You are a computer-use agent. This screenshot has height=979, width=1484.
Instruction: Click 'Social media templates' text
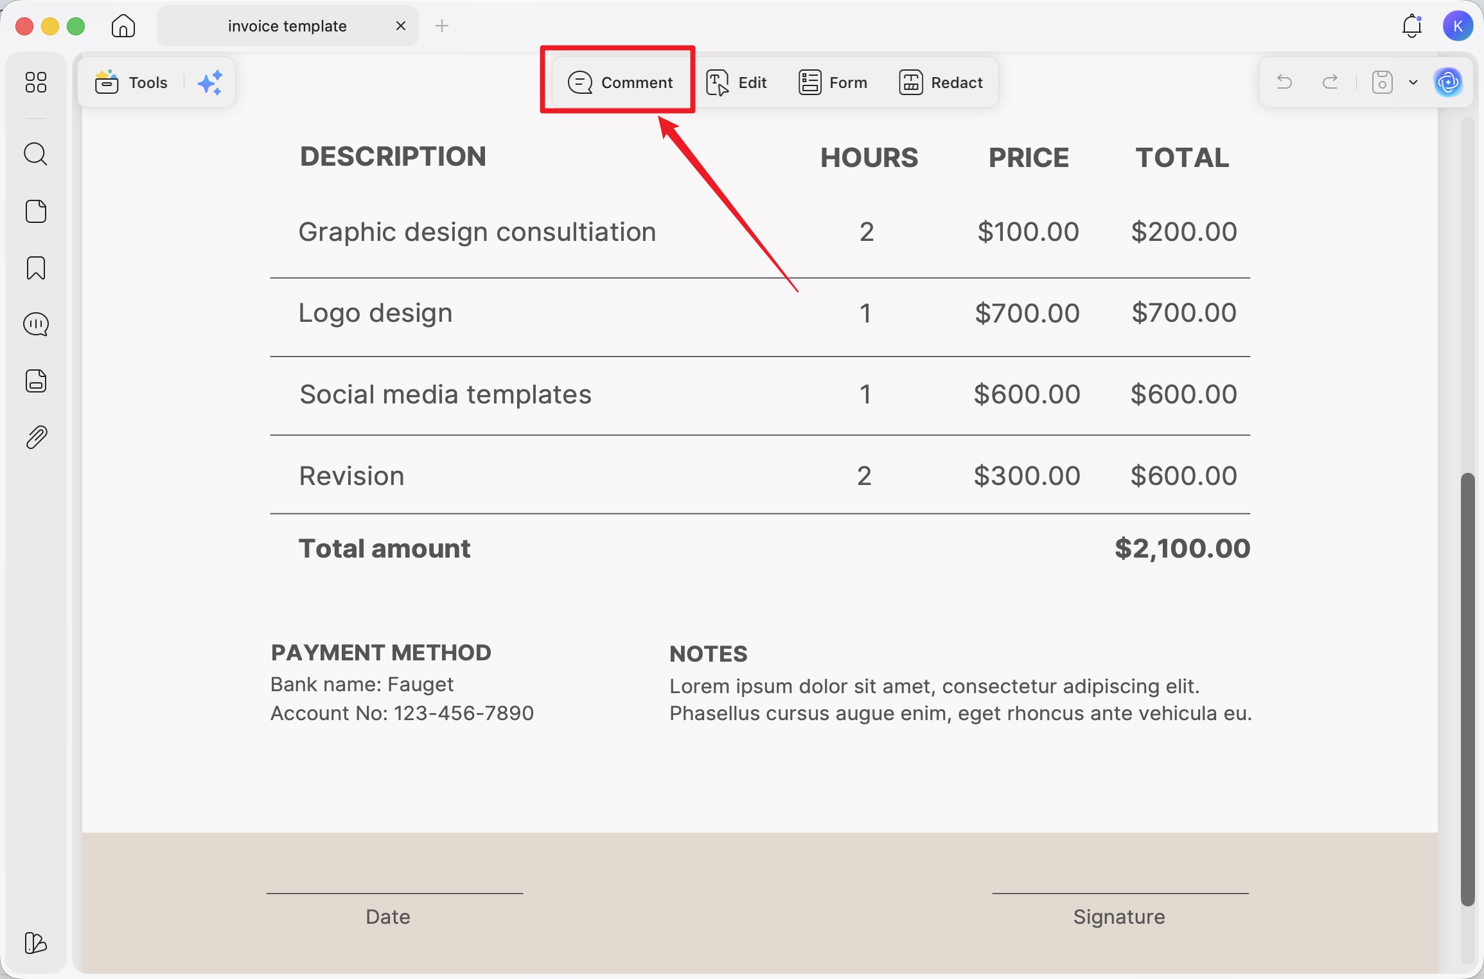tap(445, 394)
